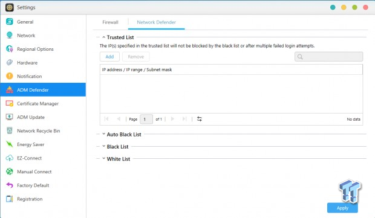This screenshot has width=375, height=218.
Task: Open Factory Default arrow icon
Action: click(10, 185)
